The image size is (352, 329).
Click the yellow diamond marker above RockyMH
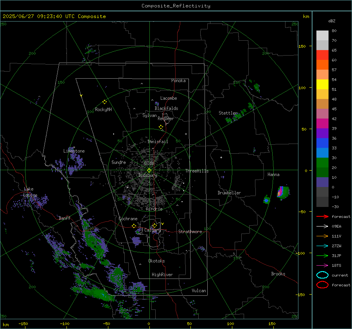104,102
